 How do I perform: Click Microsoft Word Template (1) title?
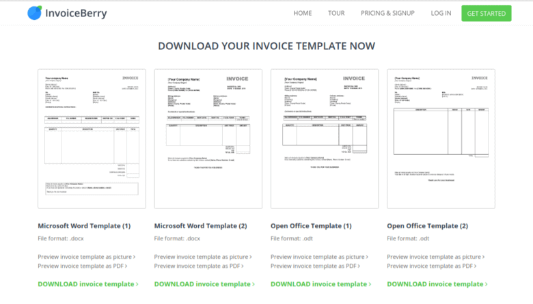point(84,226)
